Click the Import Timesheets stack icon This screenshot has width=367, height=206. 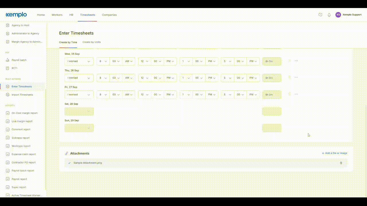click(x=8, y=95)
